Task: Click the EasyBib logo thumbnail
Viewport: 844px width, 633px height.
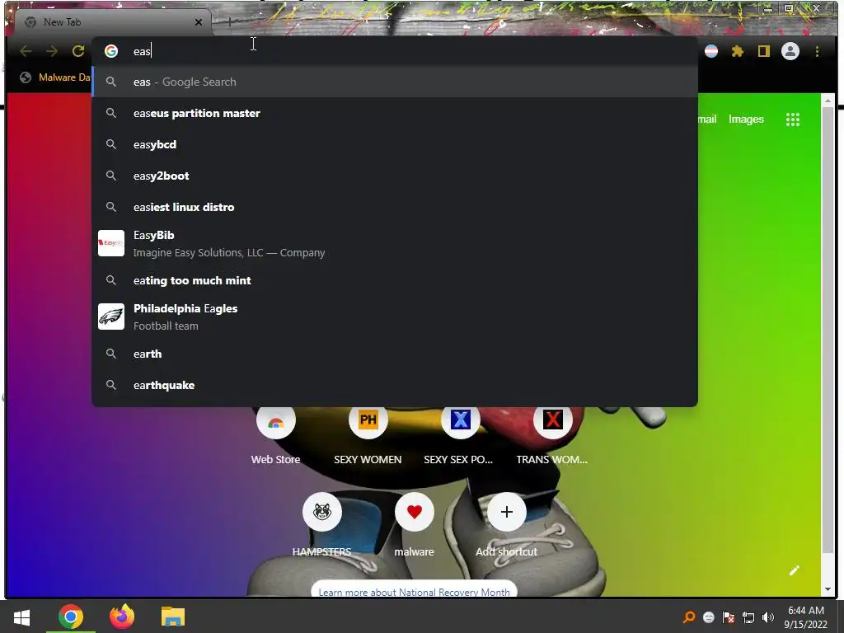Action: 111,243
